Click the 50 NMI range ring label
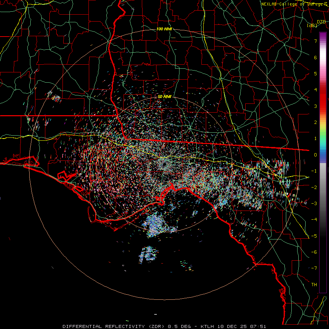Image resolution: width=329 pixels, height=329 pixels. (165, 97)
